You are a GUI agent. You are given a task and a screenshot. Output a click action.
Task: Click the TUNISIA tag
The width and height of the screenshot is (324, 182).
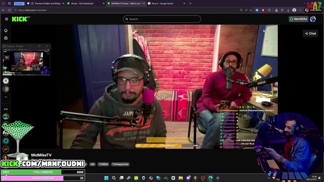[x=103, y=164]
